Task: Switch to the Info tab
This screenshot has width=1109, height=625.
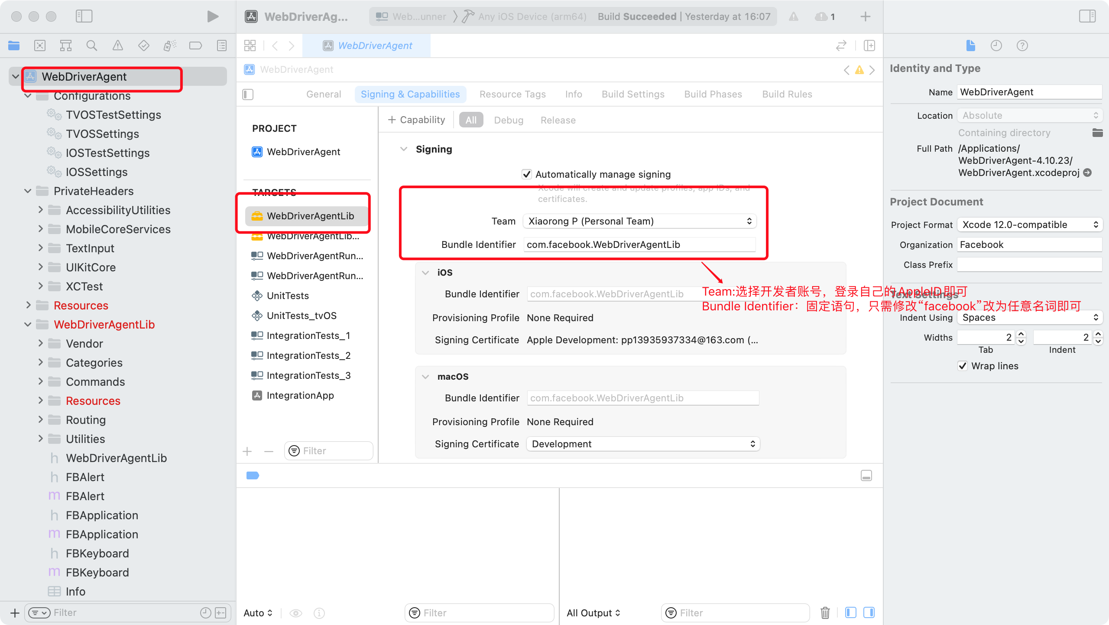Action: click(574, 94)
